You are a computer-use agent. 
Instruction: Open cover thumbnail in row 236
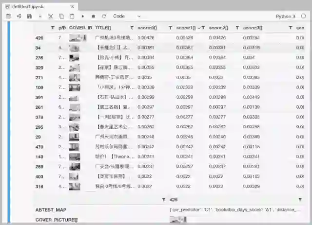pos(74,57)
